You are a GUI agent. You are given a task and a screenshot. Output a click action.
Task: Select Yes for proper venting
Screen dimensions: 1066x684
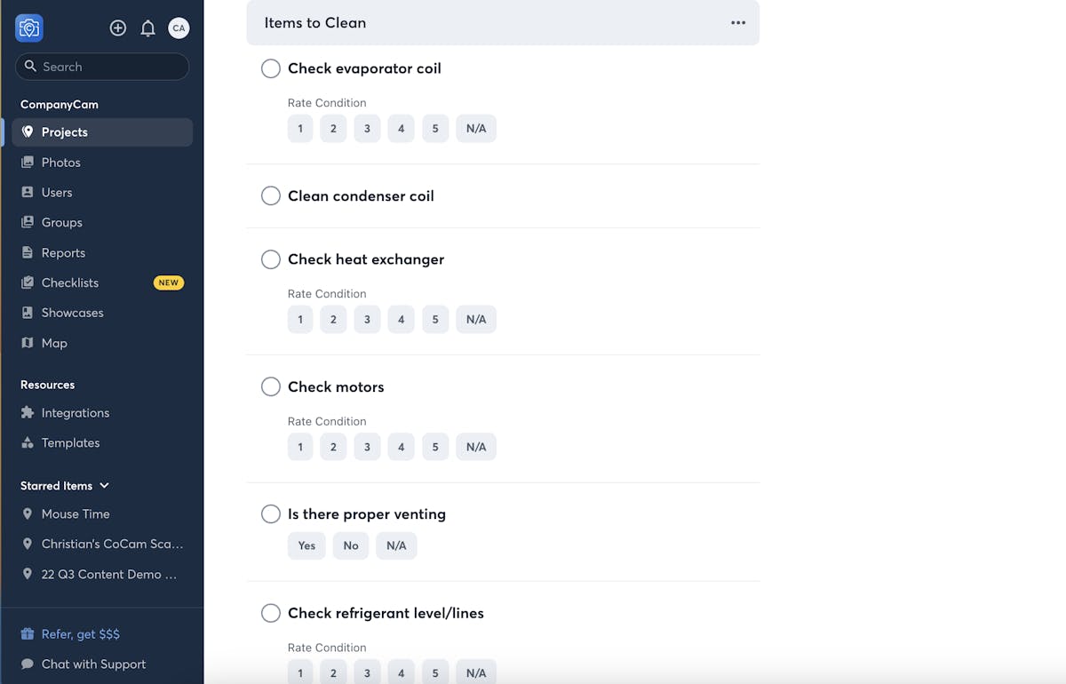tap(306, 545)
